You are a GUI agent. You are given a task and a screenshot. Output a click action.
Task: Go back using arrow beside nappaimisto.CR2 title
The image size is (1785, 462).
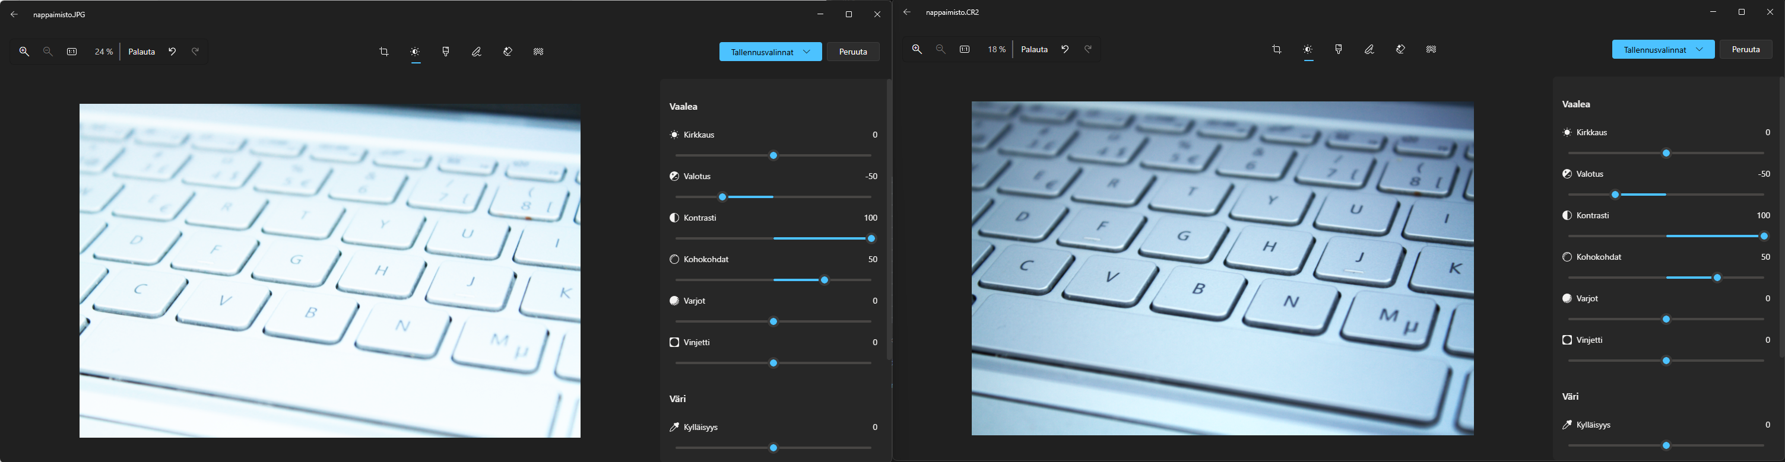tap(907, 12)
